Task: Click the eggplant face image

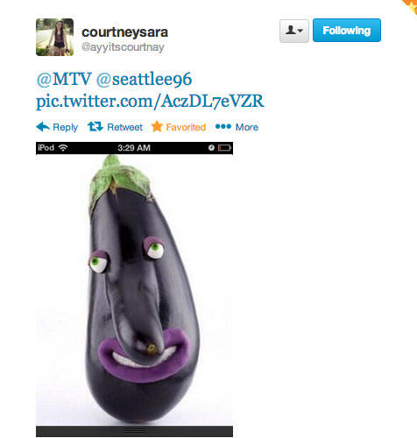Action: (x=134, y=289)
